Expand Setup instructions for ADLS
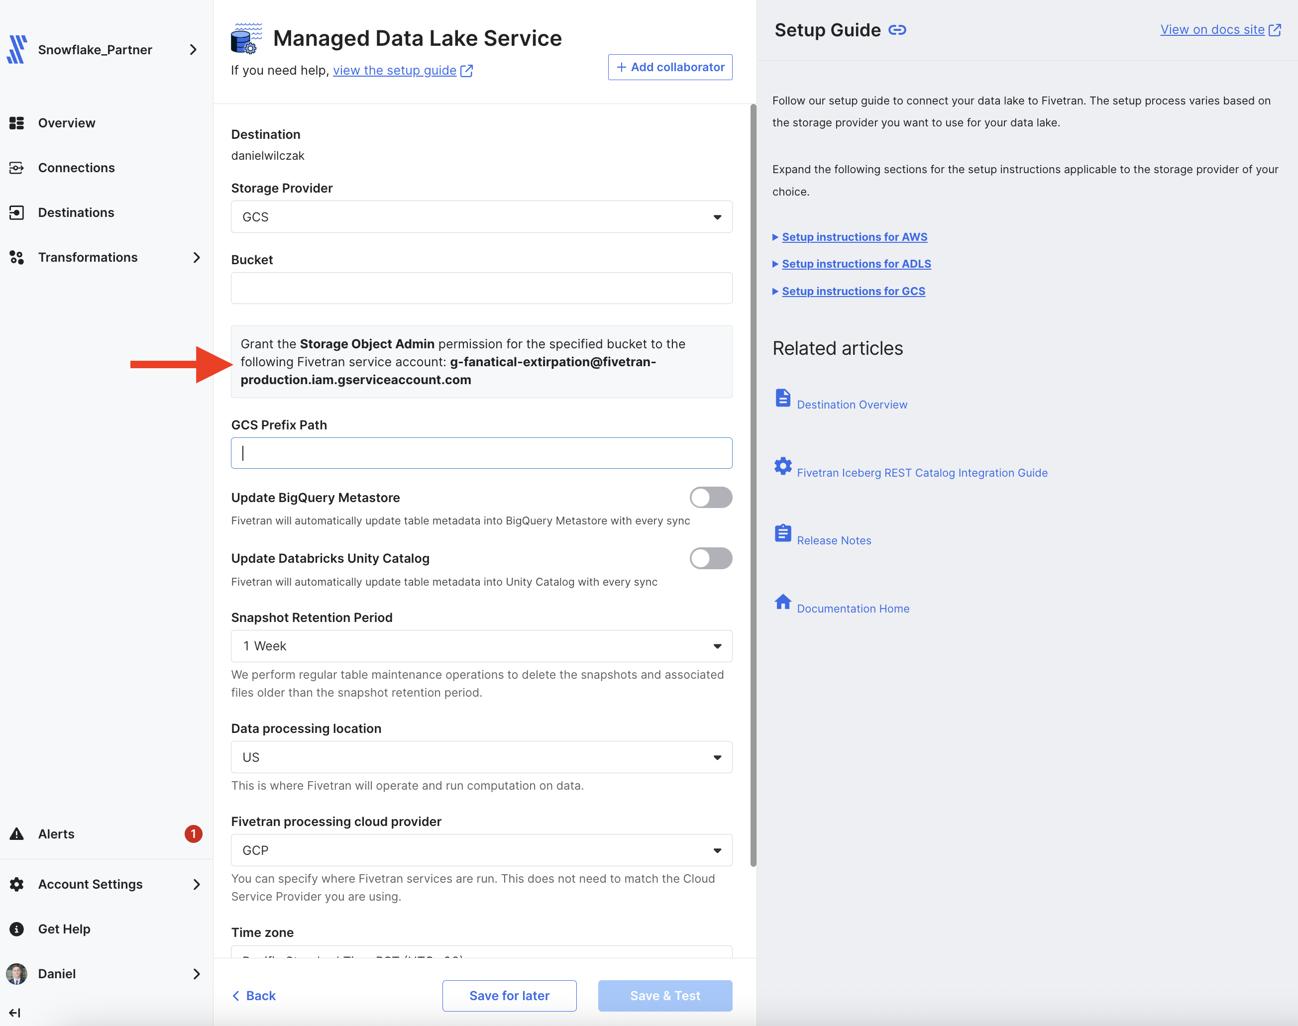This screenshot has height=1026, width=1298. (x=857, y=264)
